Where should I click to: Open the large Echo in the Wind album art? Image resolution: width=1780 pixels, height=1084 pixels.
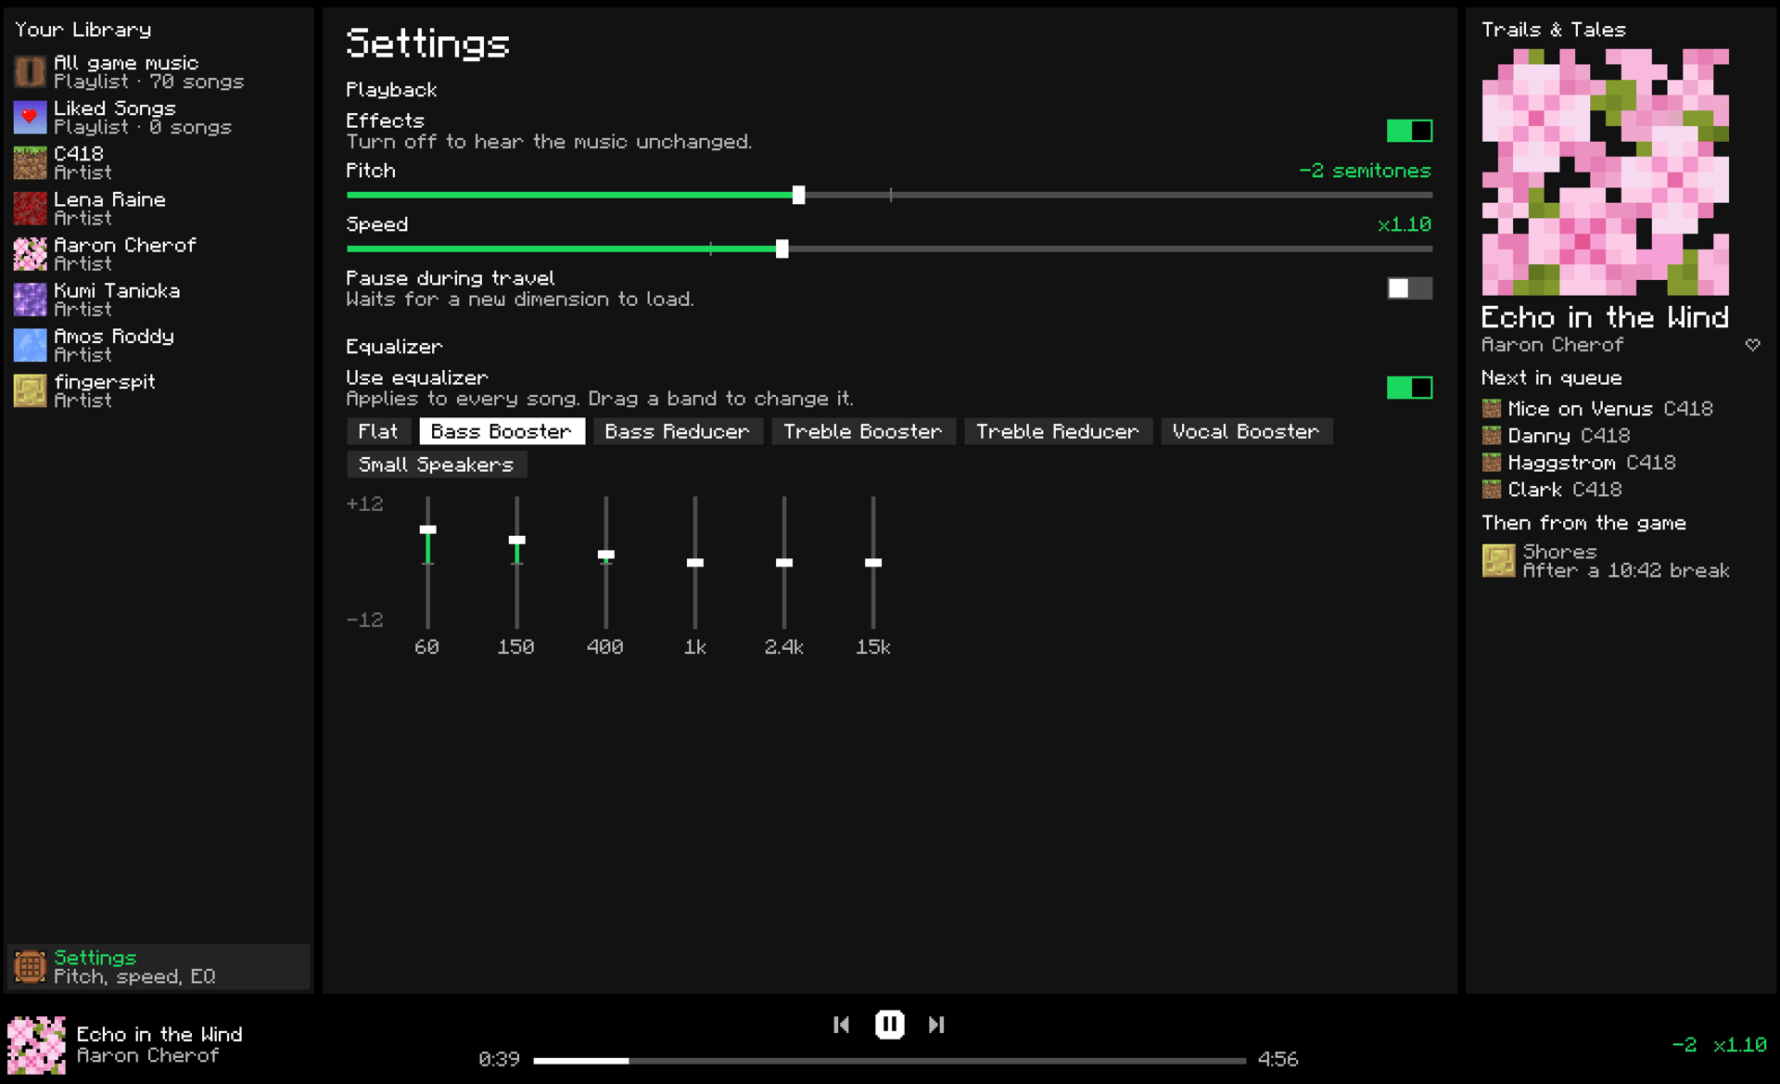pos(1605,172)
